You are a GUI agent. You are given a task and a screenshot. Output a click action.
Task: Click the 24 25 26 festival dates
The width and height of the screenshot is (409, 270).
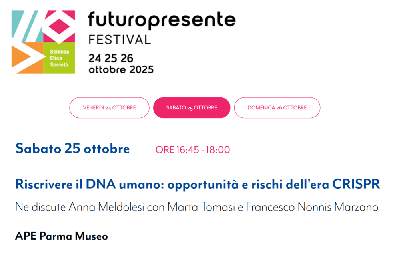(x=111, y=58)
